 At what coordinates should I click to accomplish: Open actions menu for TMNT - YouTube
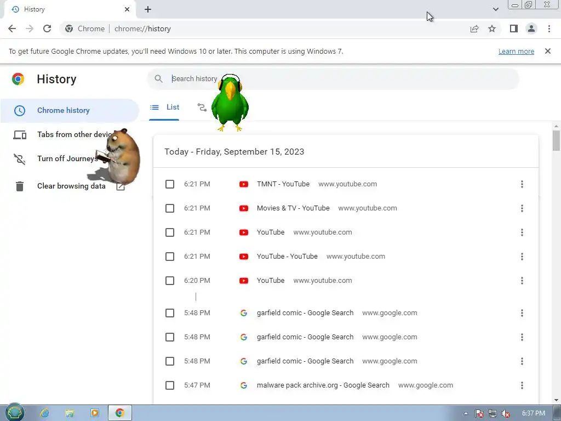point(522,184)
